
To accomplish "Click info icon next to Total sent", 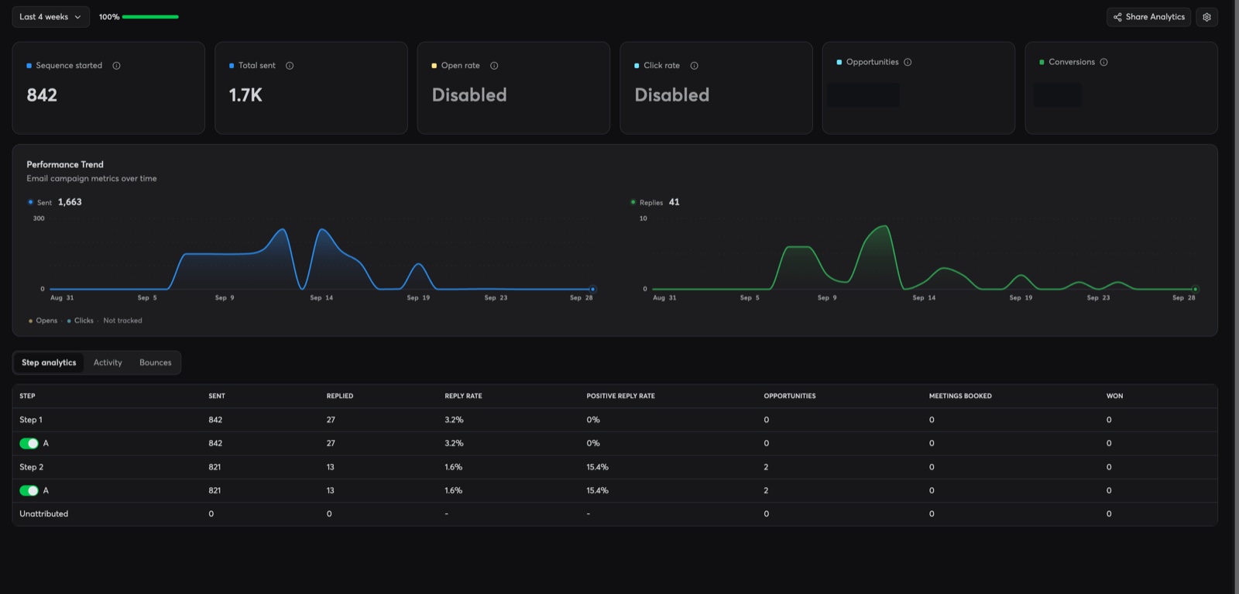I will pos(290,66).
